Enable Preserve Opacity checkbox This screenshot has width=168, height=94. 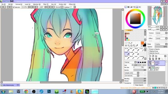148,49
